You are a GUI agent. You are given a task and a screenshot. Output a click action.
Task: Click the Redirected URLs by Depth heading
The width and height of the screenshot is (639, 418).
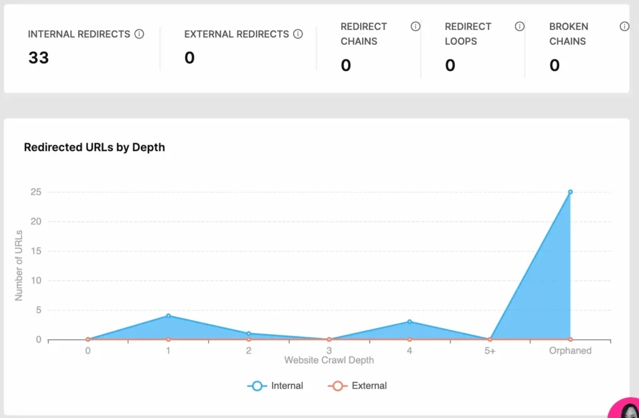[94, 148]
